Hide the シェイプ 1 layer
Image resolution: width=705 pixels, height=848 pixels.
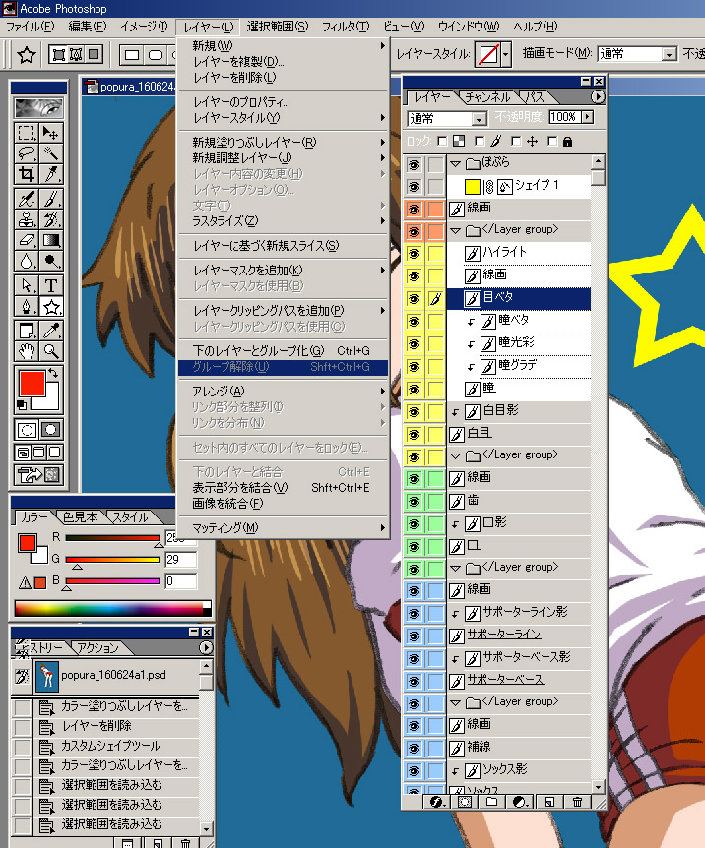[x=415, y=187]
